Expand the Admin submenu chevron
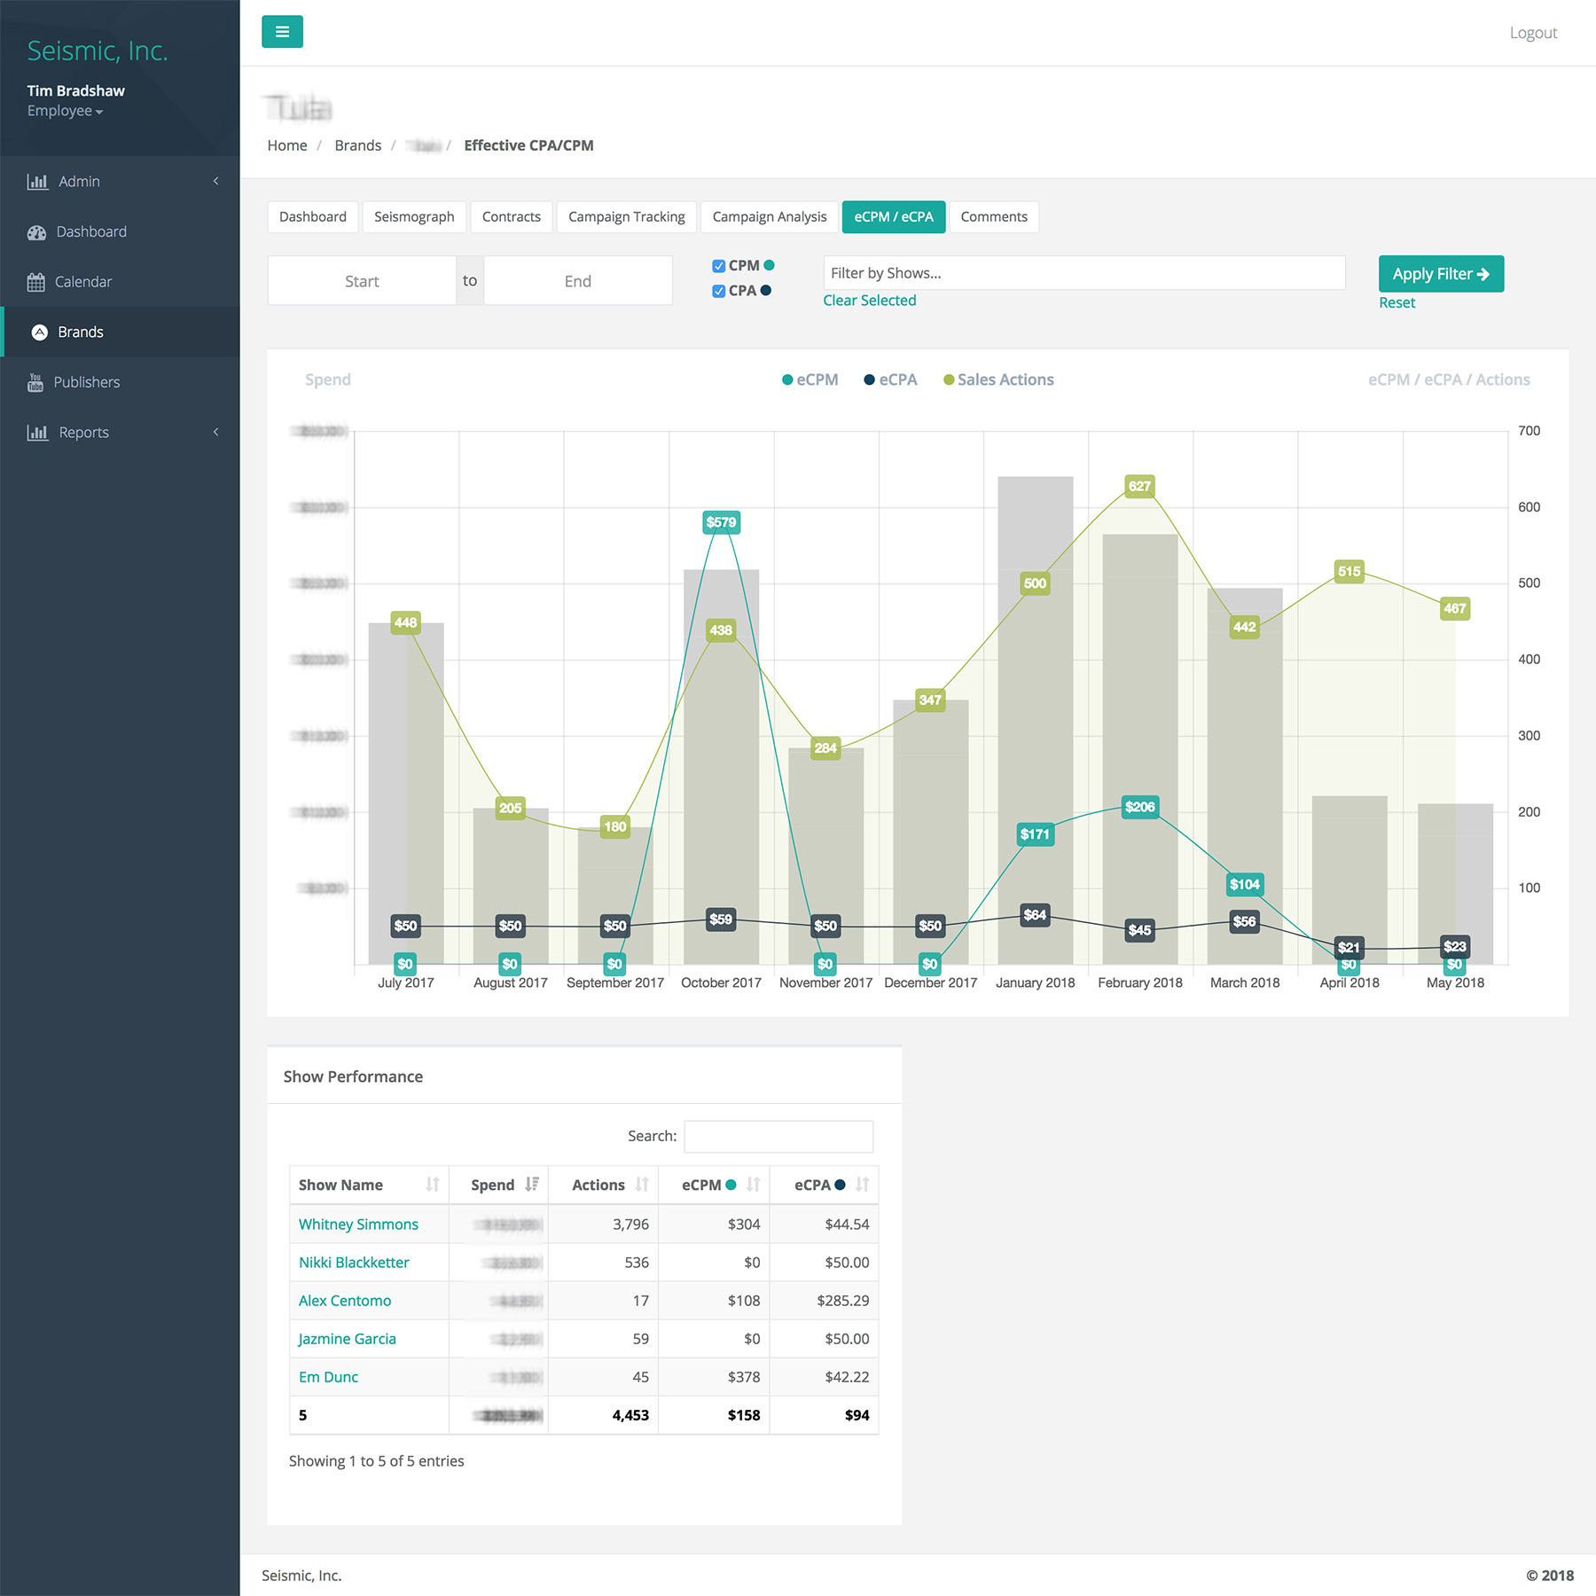The width and height of the screenshot is (1596, 1596). 215,182
